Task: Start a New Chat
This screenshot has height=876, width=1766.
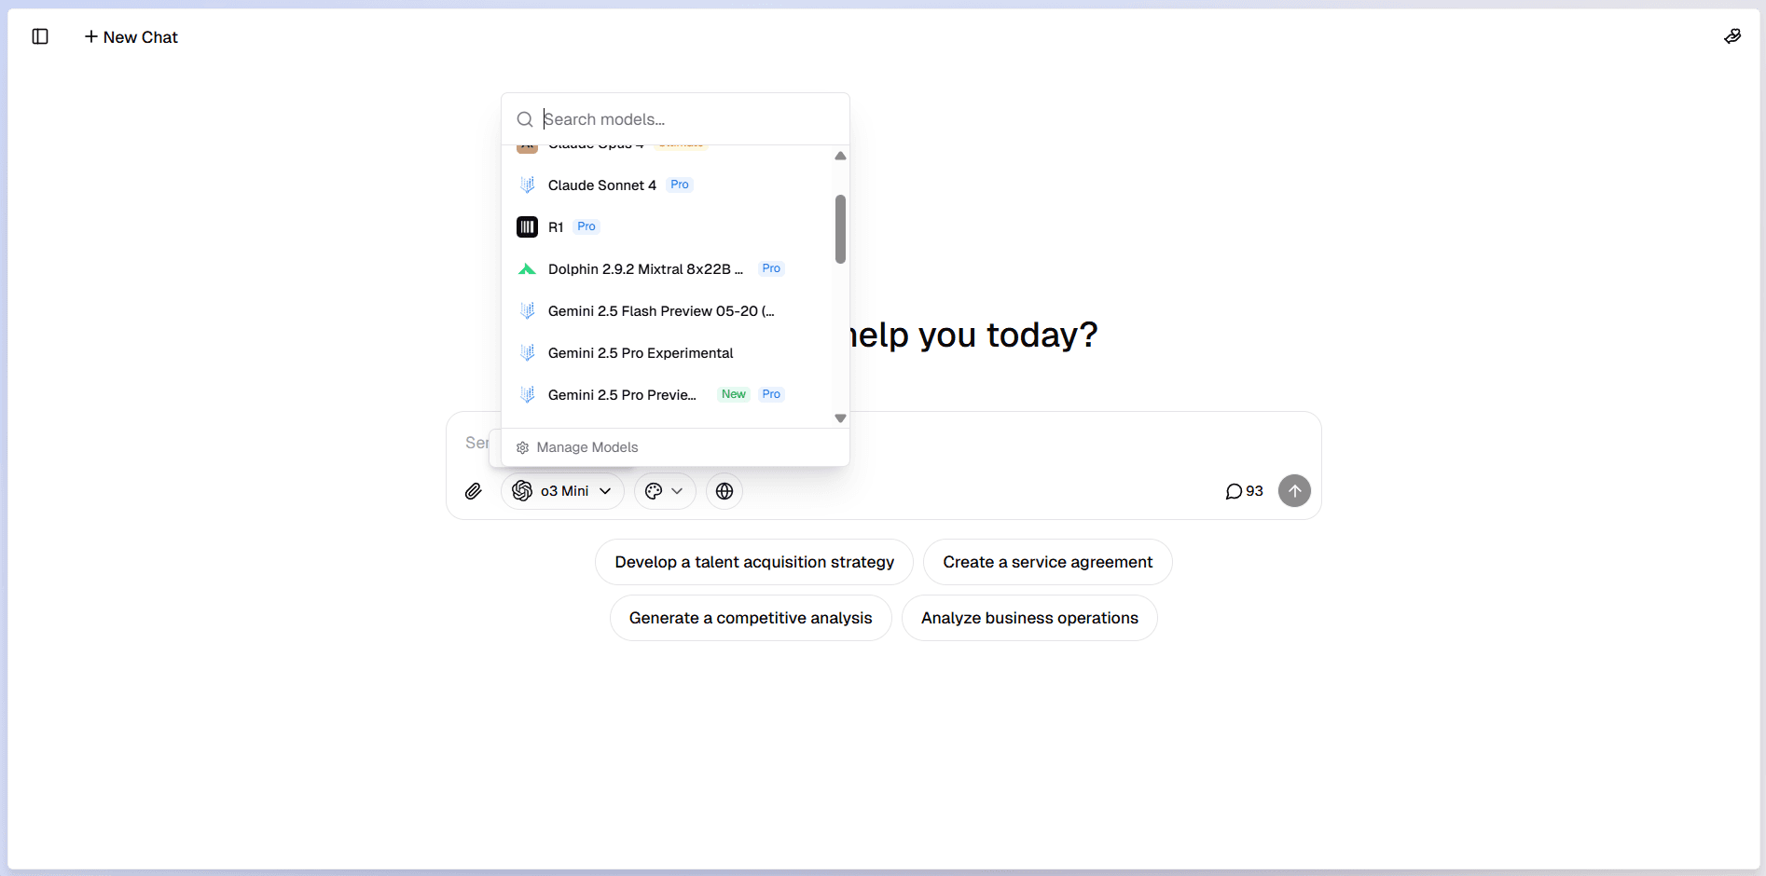Action: point(131,36)
